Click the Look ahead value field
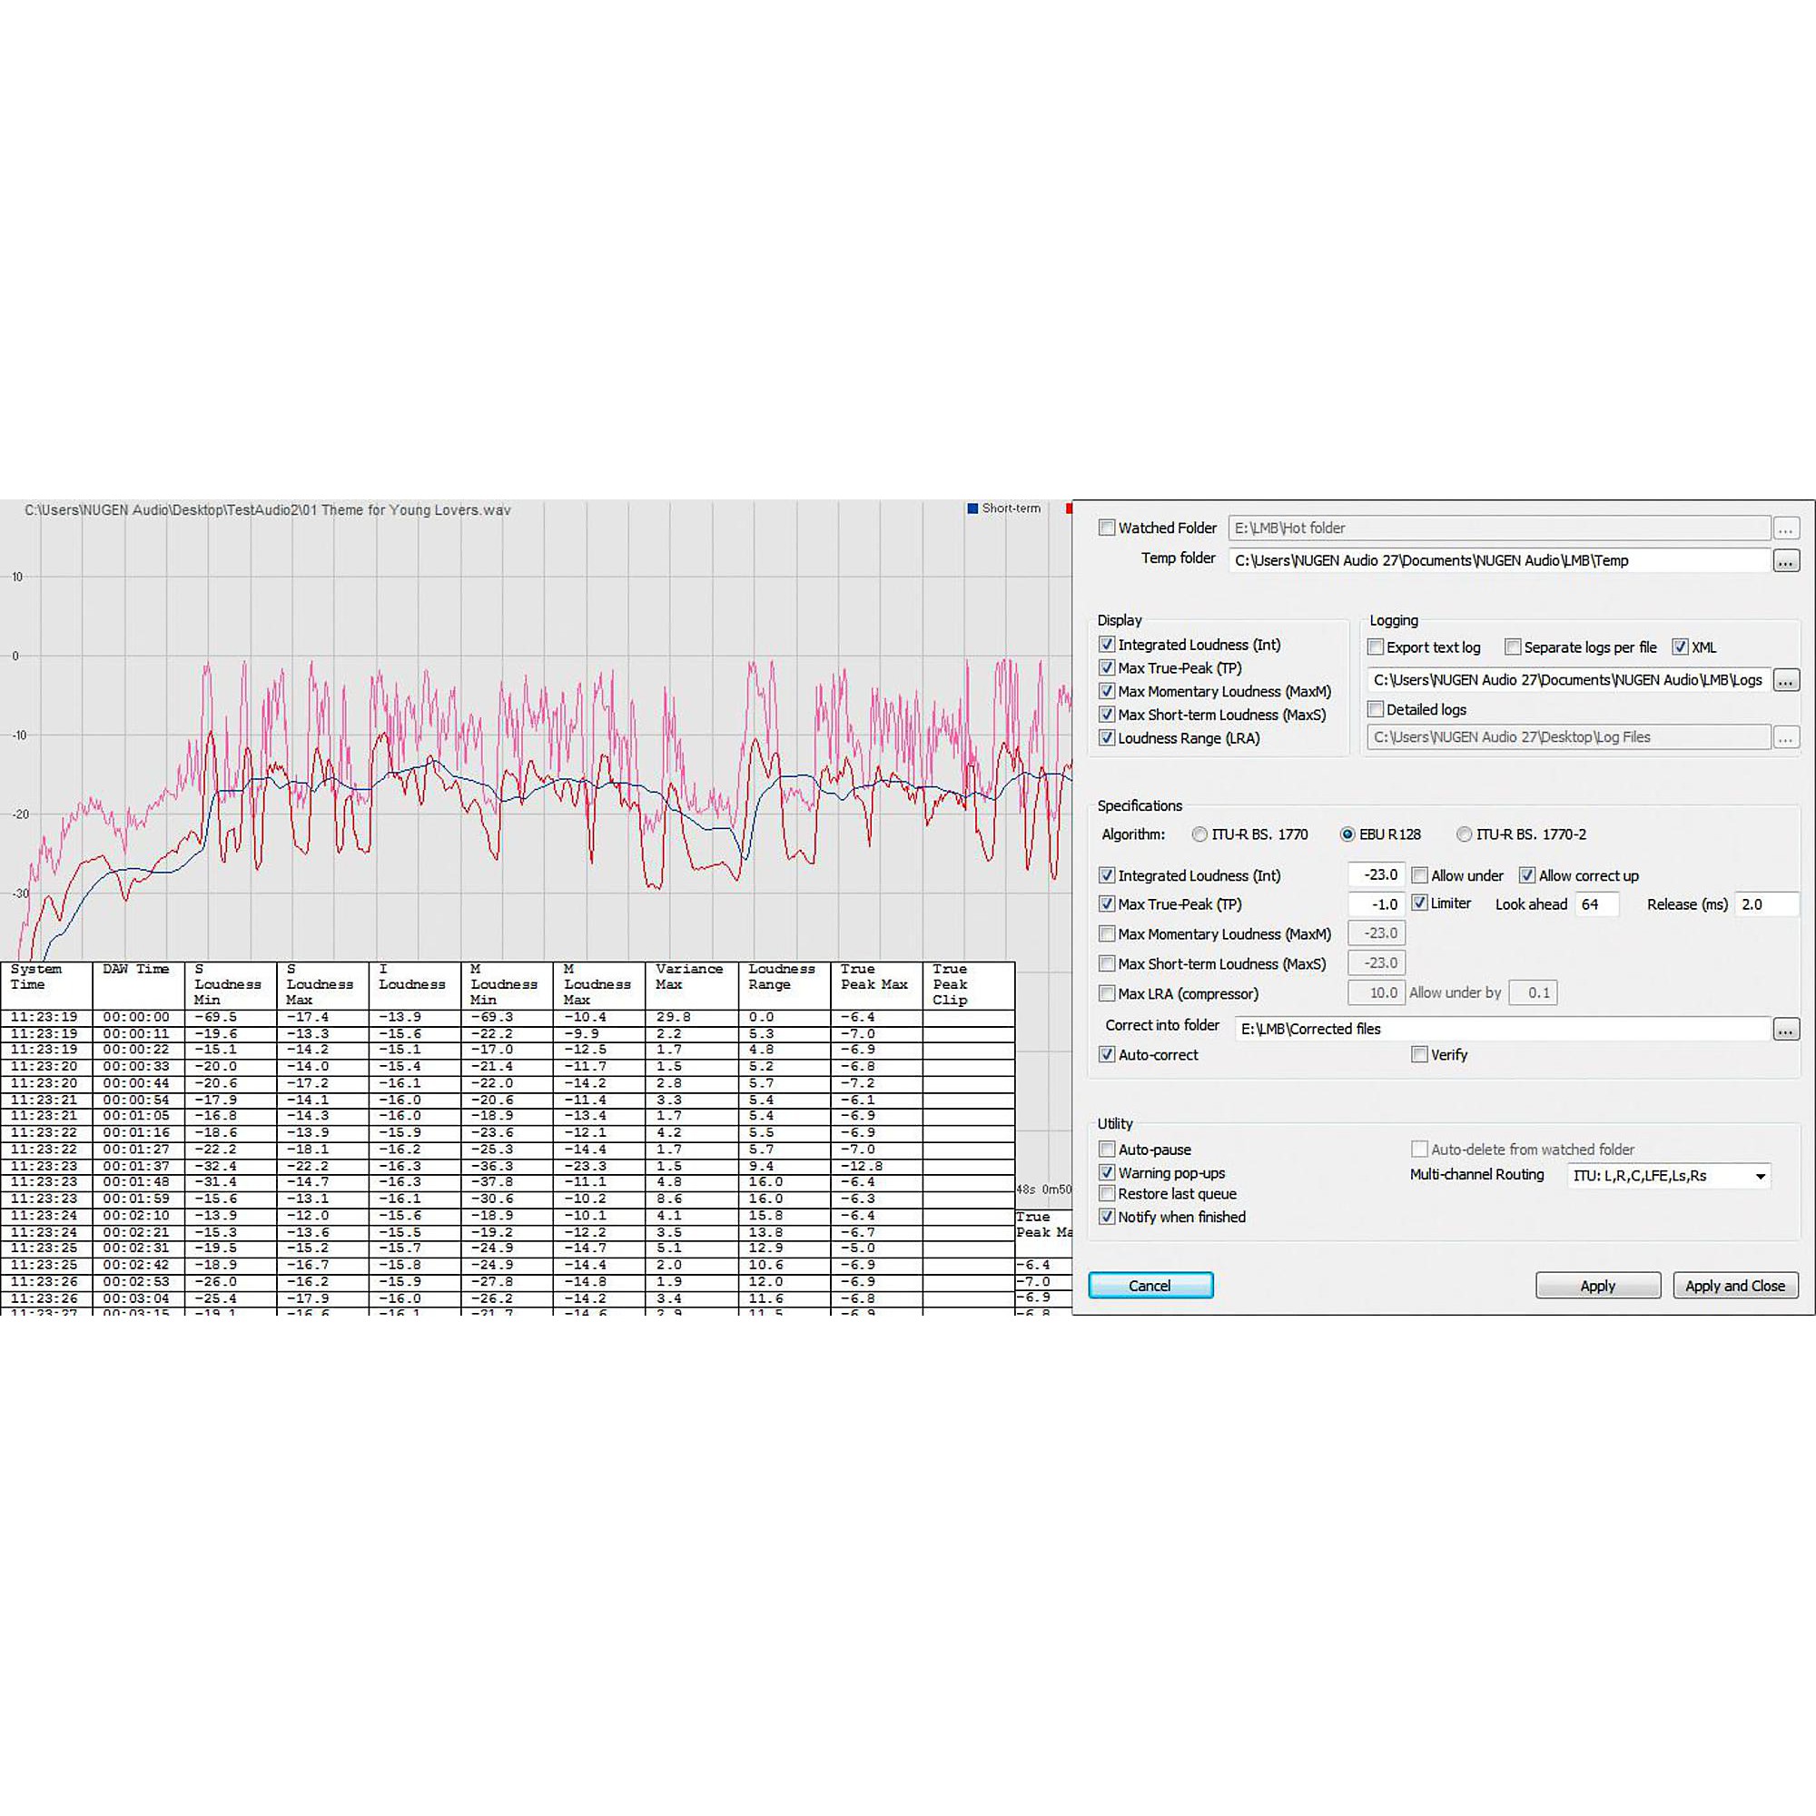 tap(1597, 904)
